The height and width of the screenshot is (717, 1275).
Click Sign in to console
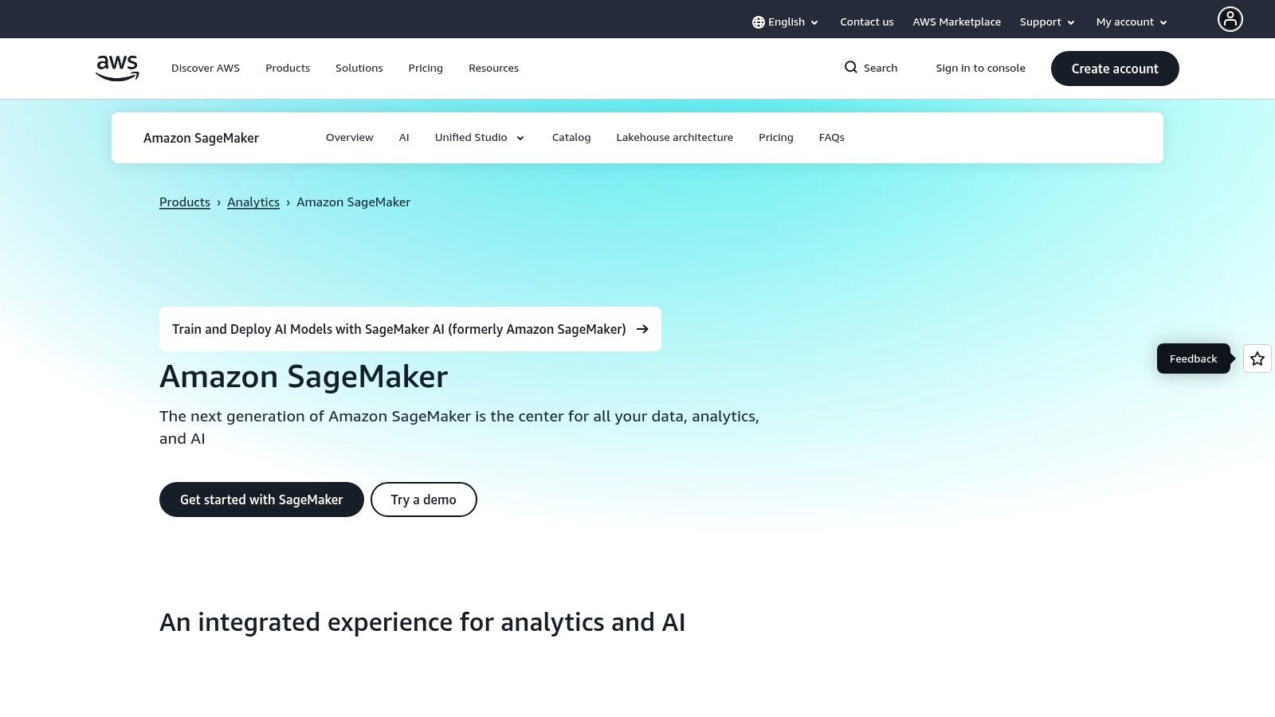coord(980,68)
